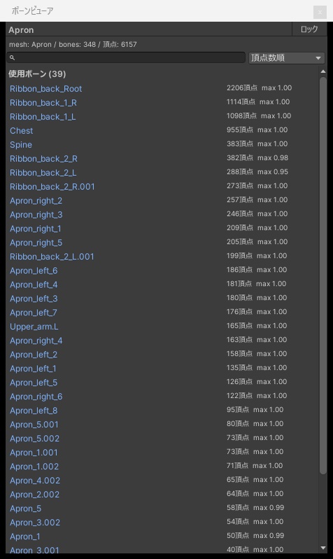The image size is (333, 559).
Task: Click the vertical scrollbar thumb
Action: [x=323, y=276]
